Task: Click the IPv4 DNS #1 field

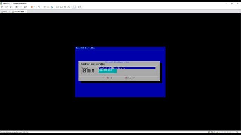Action: (108, 70)
